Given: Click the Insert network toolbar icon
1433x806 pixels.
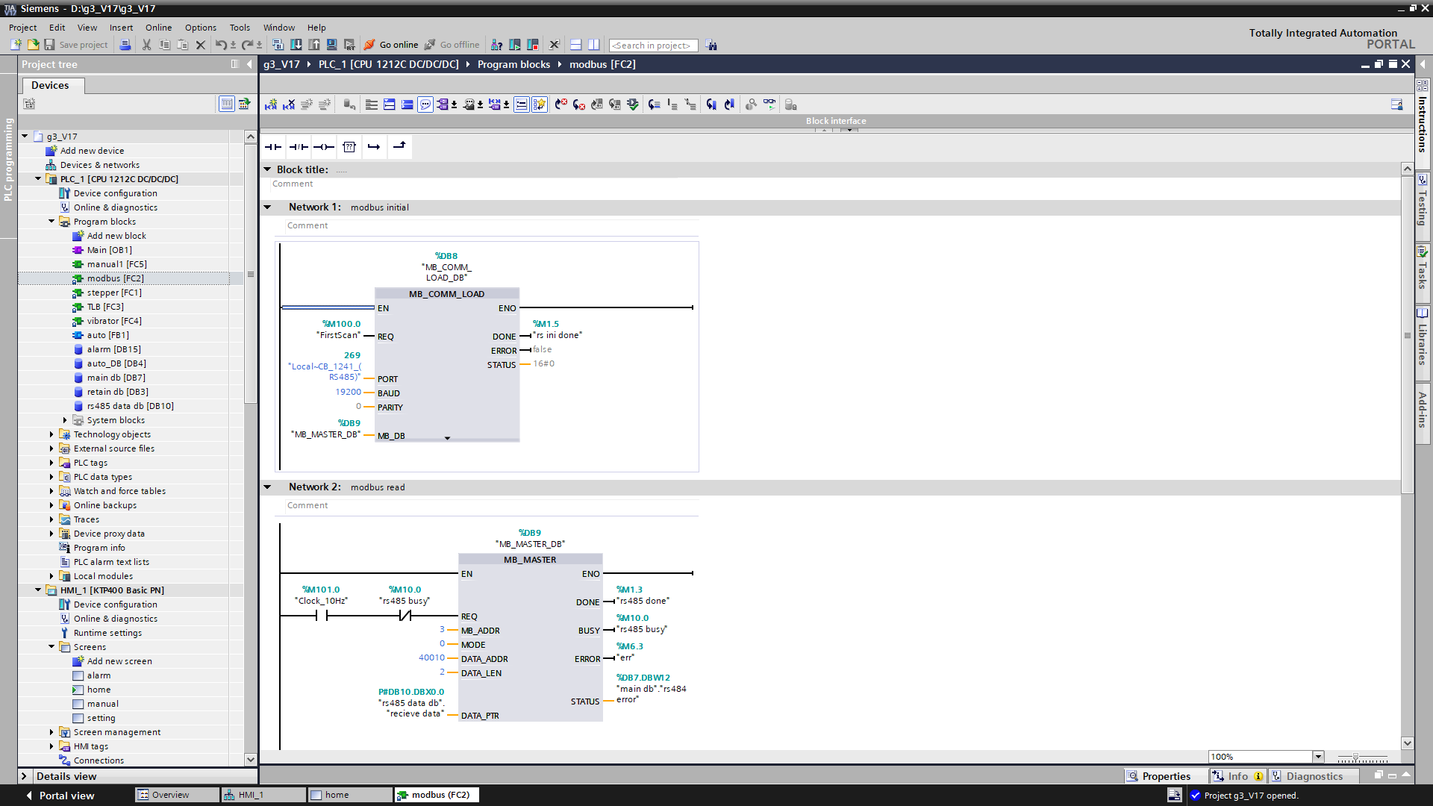Looking at the screenshot, I should pyautogui.click(x=271, y=104).
